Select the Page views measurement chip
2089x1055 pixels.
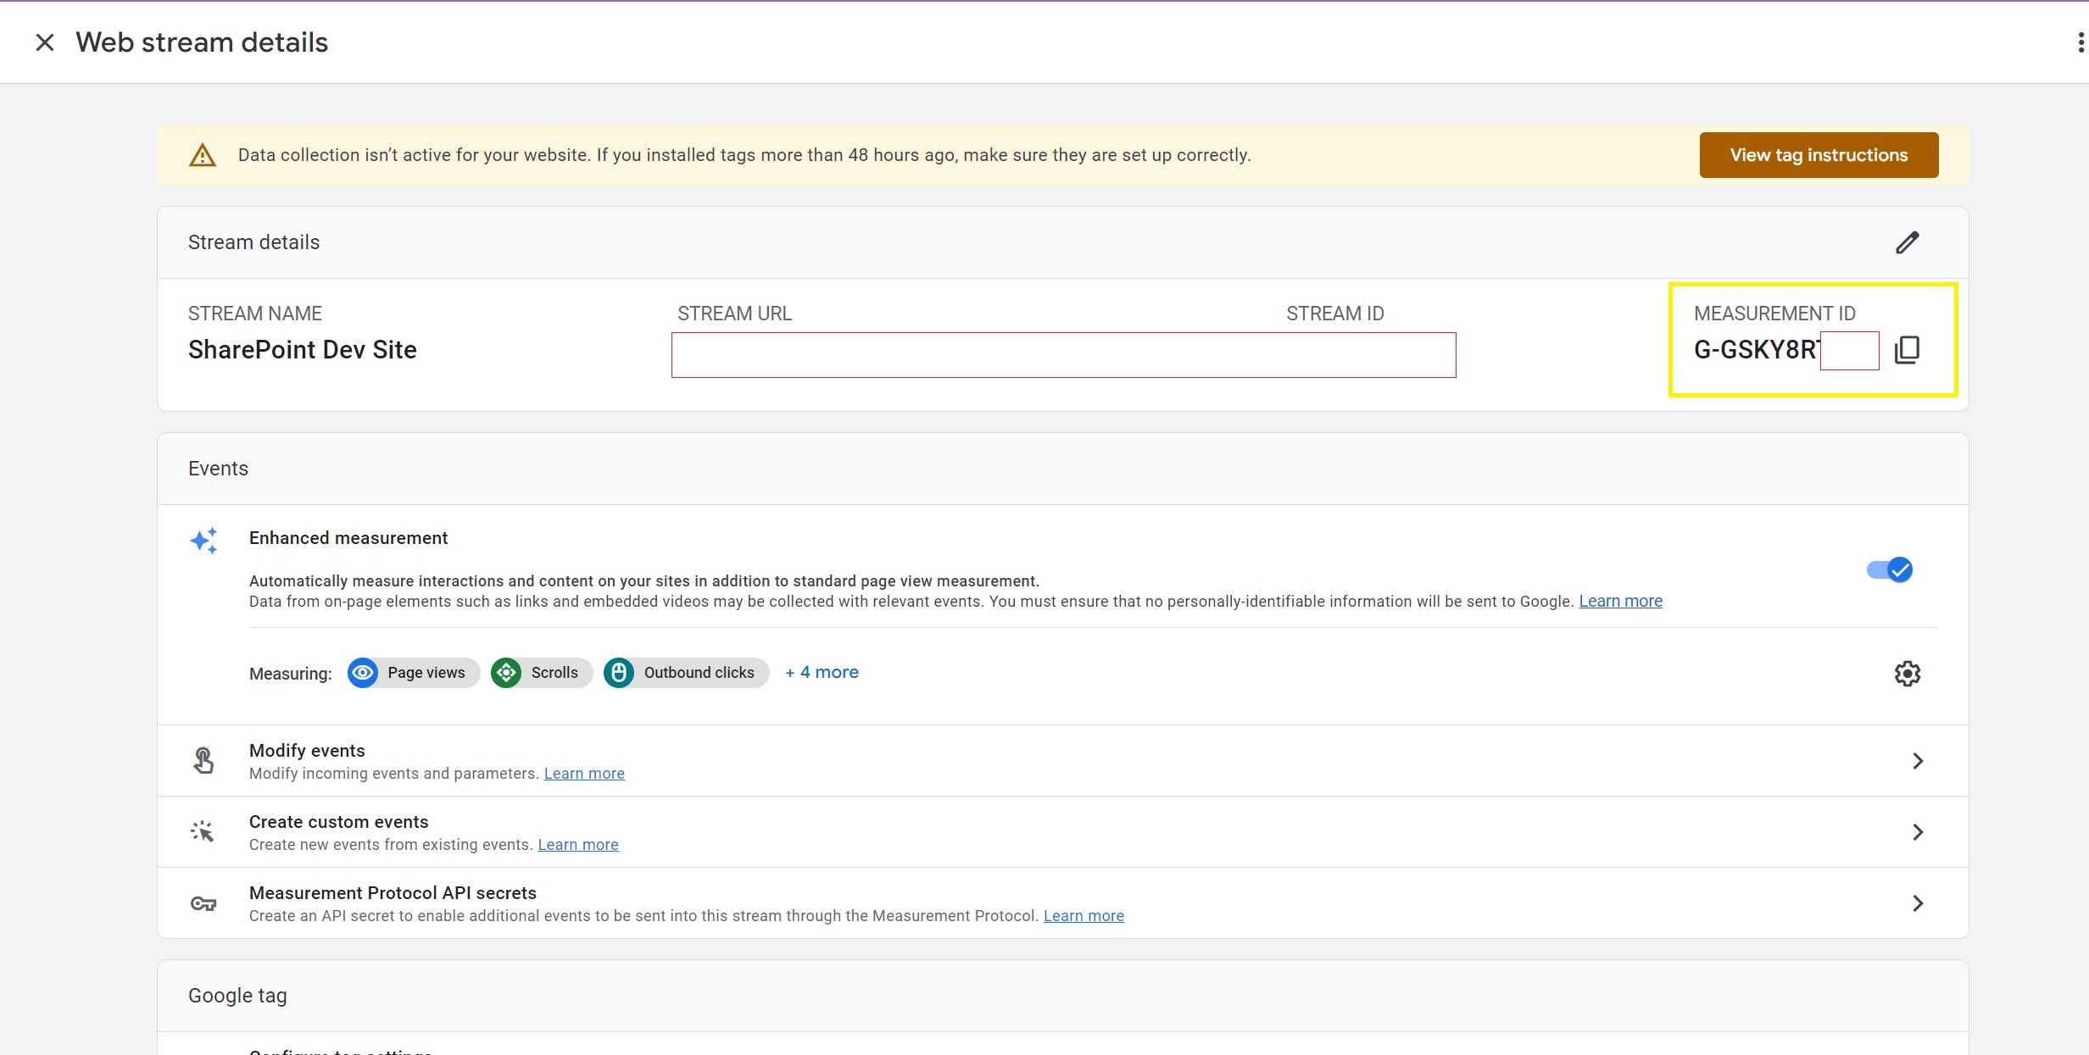click(x=412, y=672)
